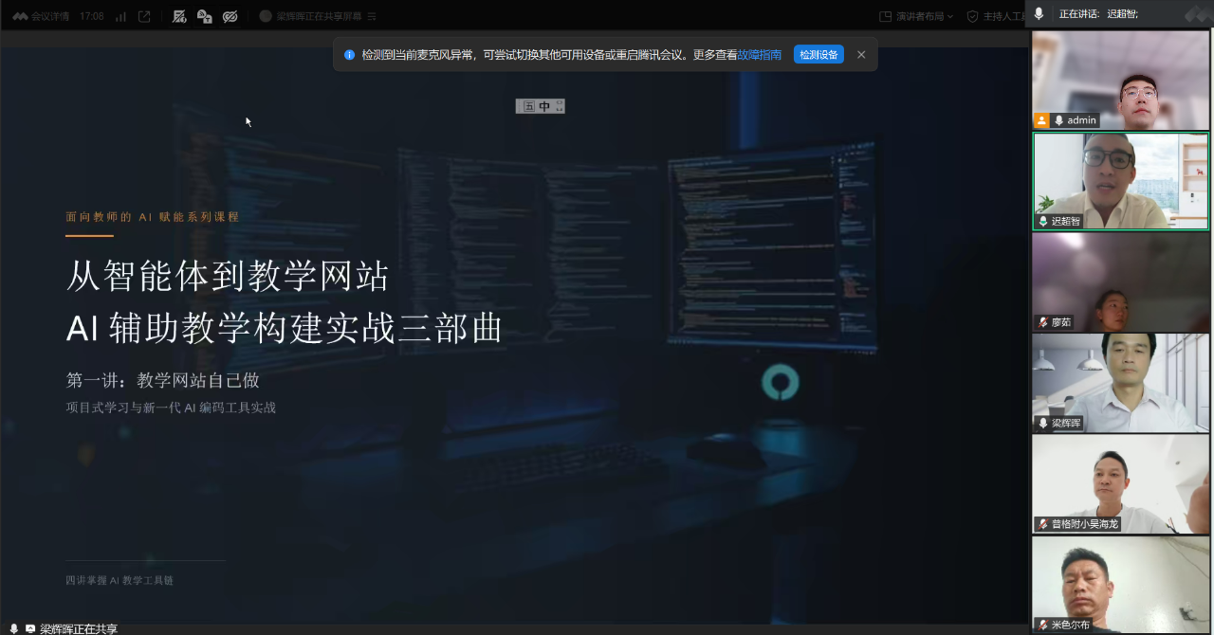Viewport: 1214px width, 635px height.
Task: Click the microphone icon beside 正在讲话
Action: pyautogui.click(x=1039, y=13)
